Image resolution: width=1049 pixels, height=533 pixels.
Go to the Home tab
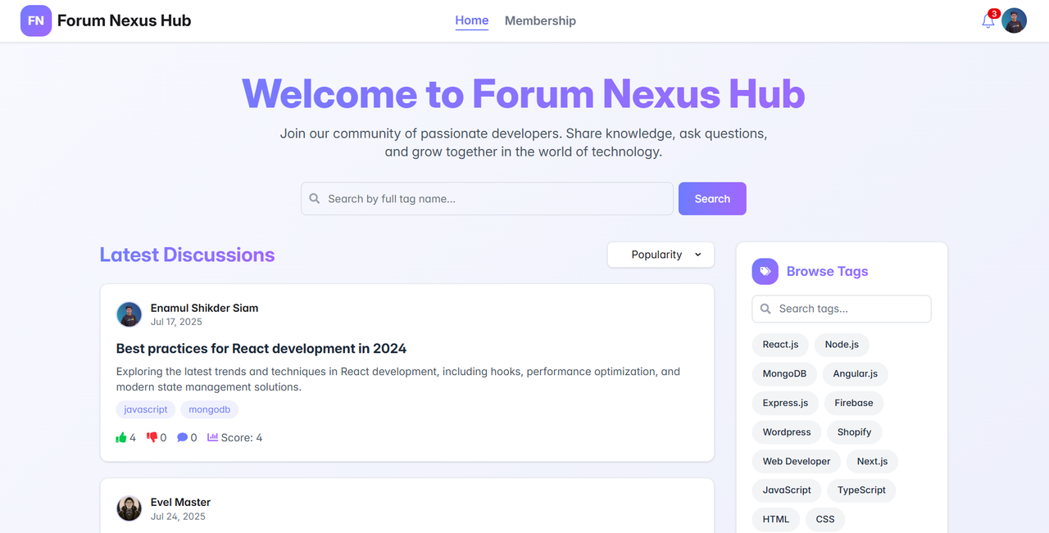[x=472, y=20]
